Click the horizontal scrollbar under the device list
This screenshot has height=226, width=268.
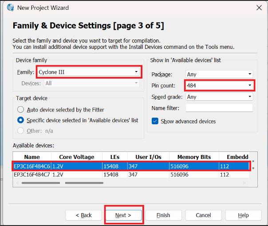tap(63, 183)
